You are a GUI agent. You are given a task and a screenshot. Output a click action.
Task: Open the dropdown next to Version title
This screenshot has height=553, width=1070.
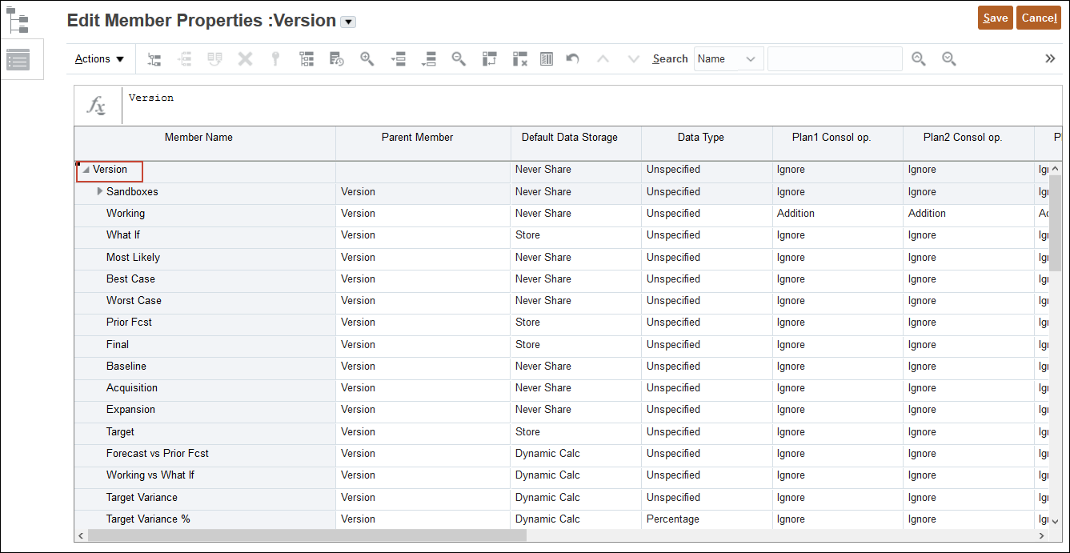[348, 22]
